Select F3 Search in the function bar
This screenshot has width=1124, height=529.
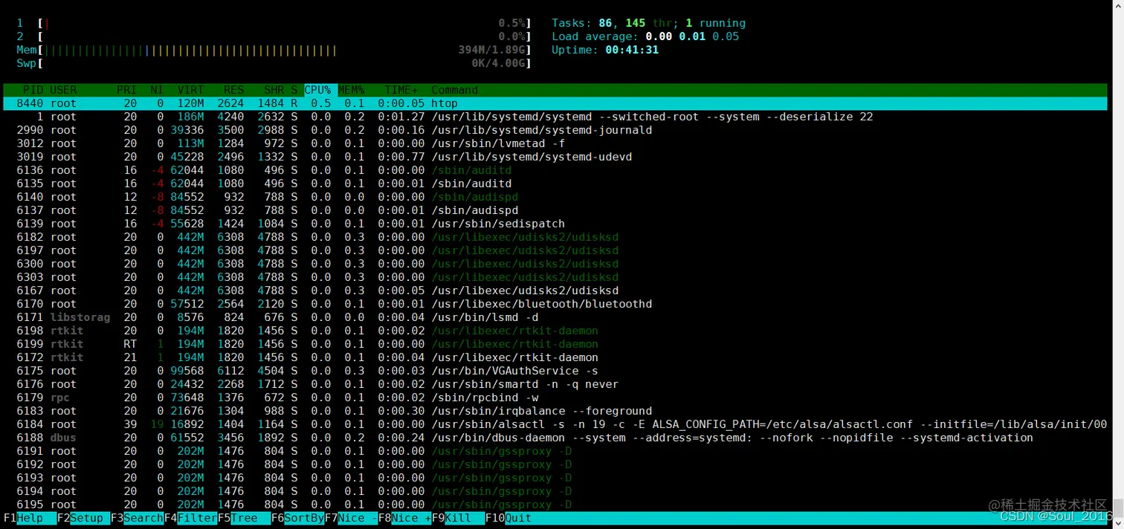tap(137, 518)
